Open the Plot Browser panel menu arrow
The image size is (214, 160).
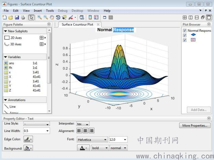point(209,24)
